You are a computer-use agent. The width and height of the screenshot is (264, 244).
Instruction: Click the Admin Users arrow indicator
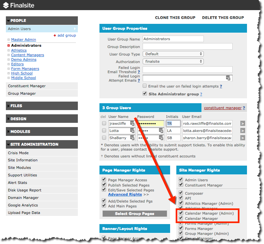pos(75,29)
